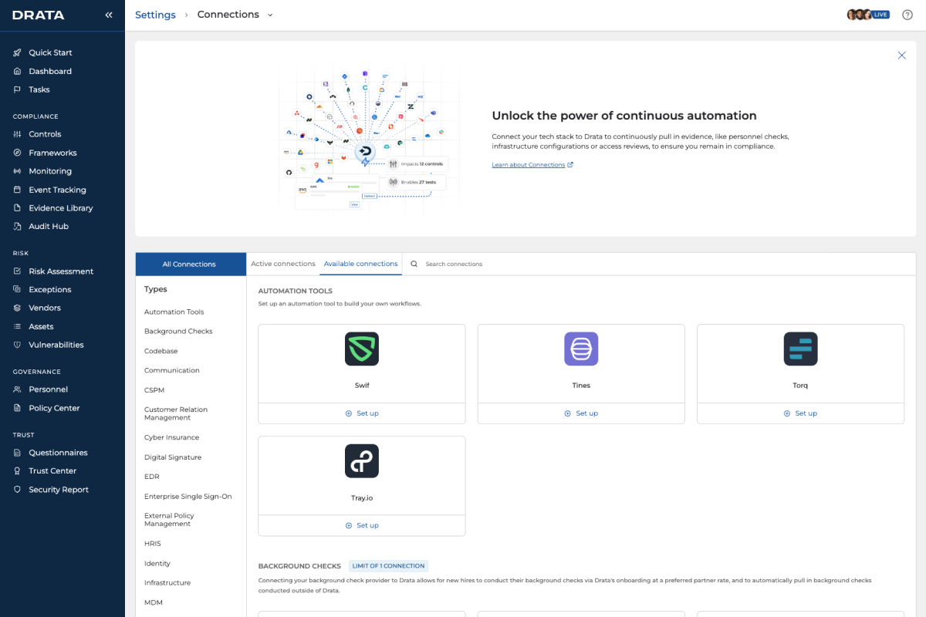Dismiss the continuous automation banner

click(x=901, y=56)
